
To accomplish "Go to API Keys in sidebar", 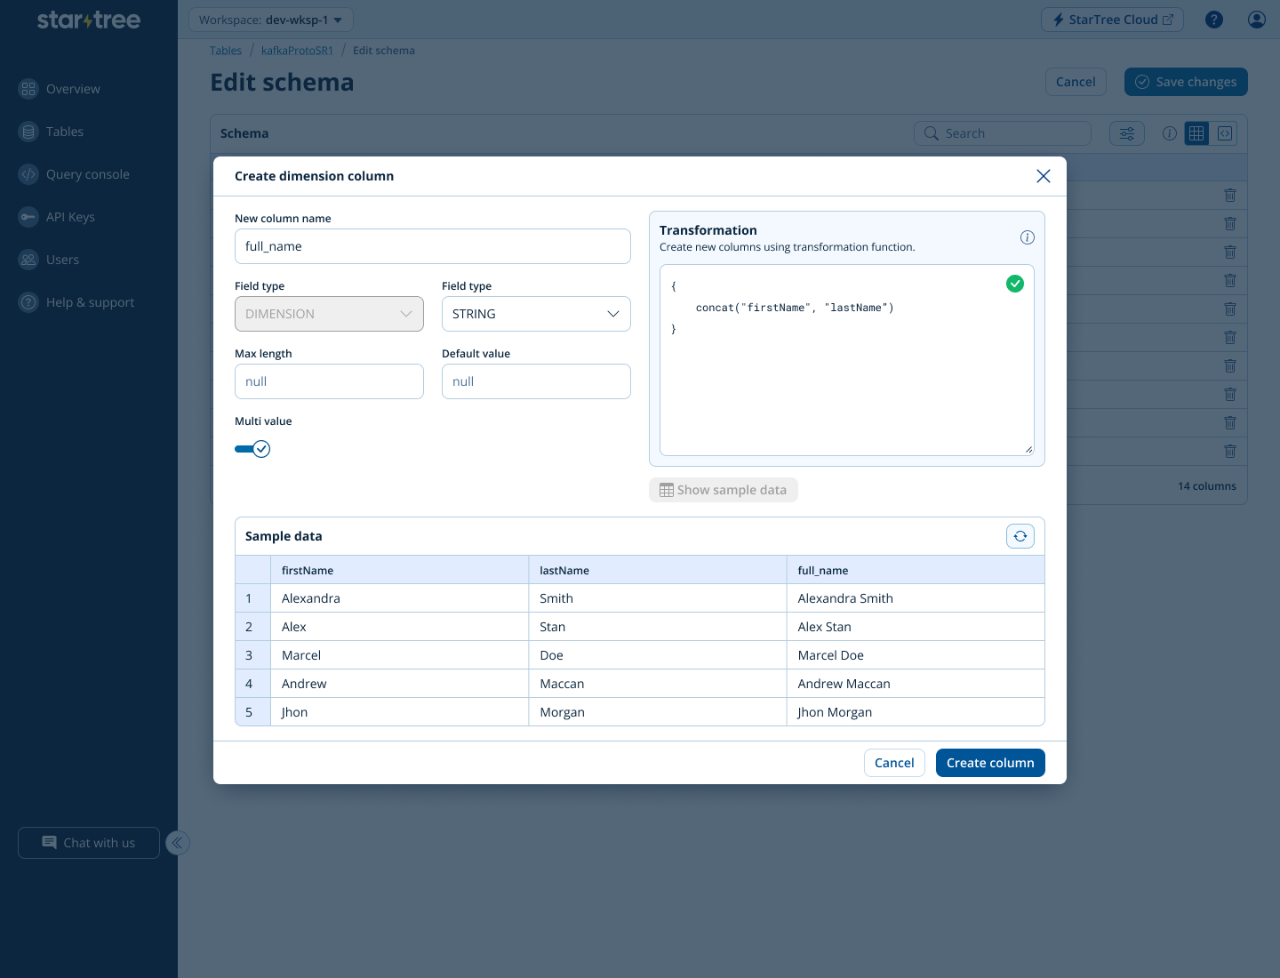I will 70,217.
